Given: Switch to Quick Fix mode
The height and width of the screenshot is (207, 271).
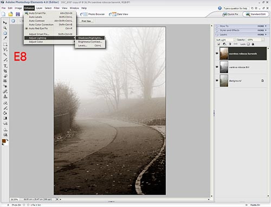Looking at the screenshot, I should pyautogui.click(x=230, y=14).
